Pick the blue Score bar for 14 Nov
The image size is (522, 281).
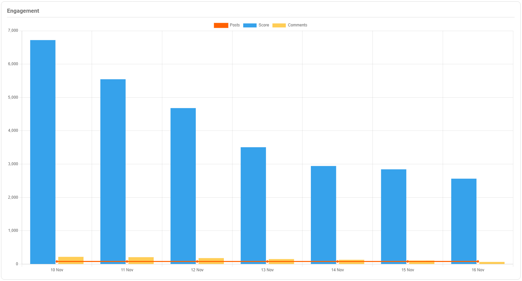pos(323,214)
